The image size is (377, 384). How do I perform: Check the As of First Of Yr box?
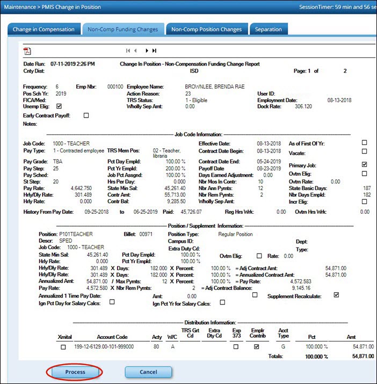point(365,143)
